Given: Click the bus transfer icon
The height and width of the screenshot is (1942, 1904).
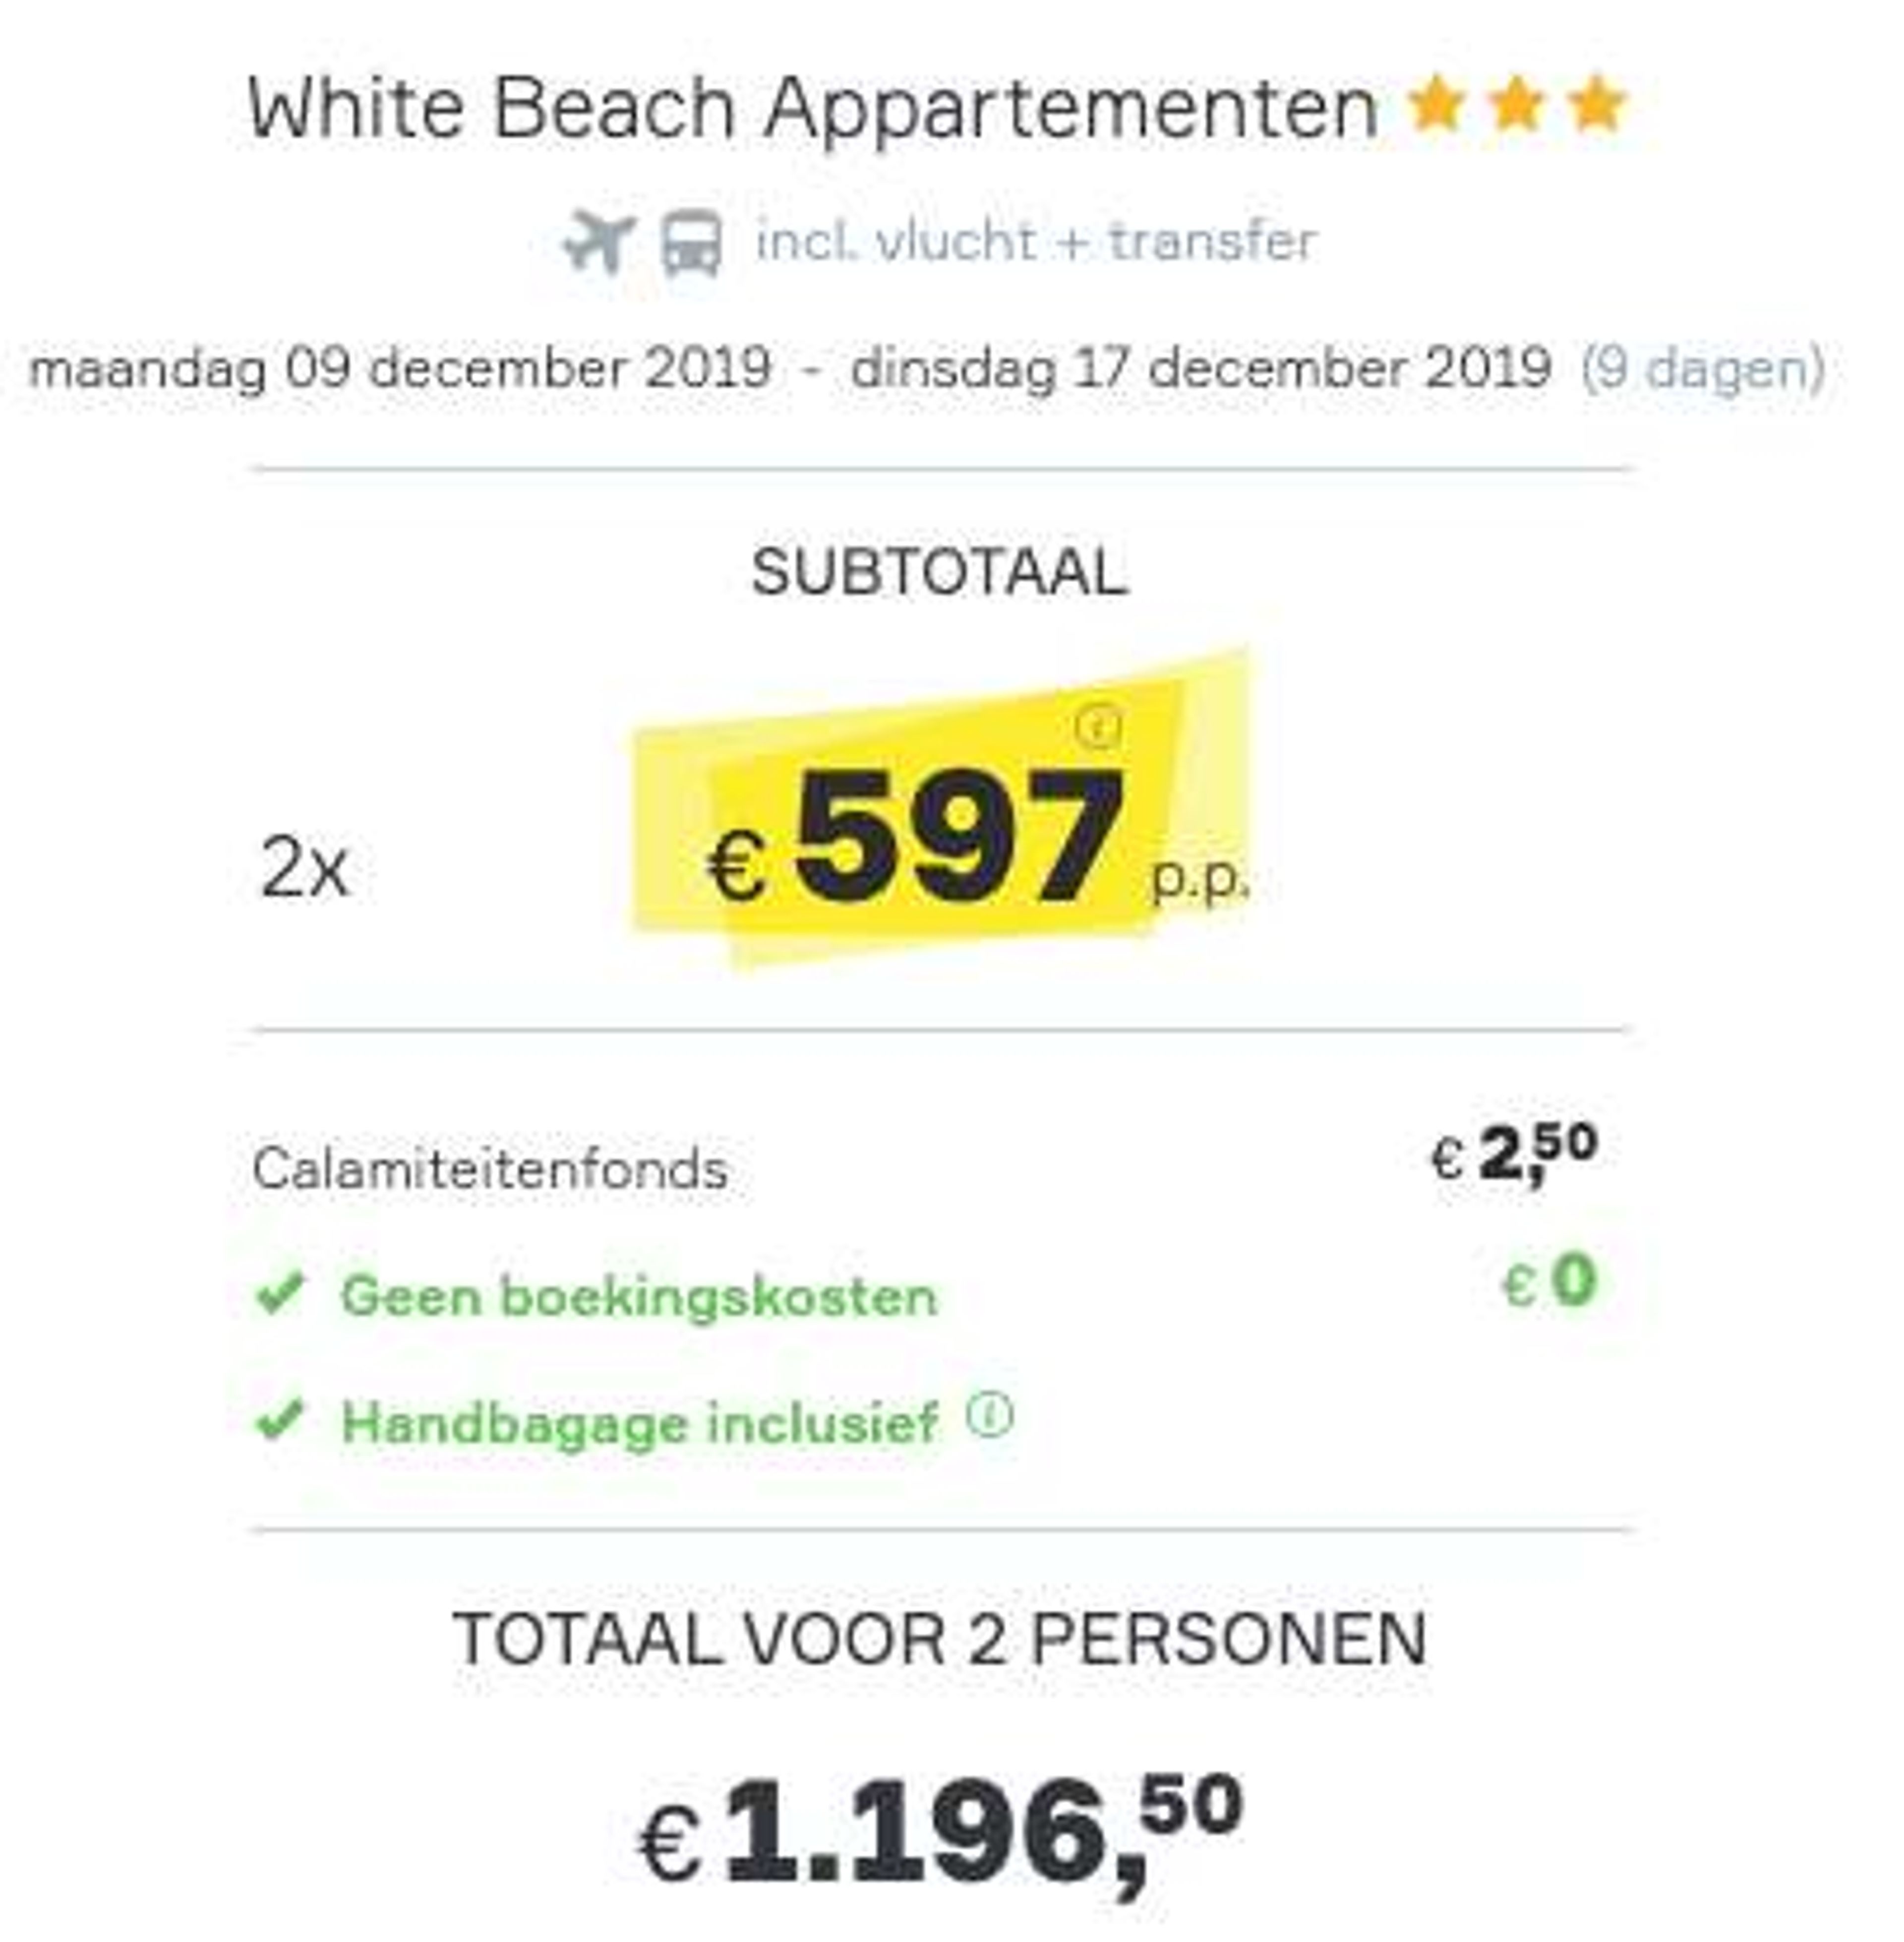Looking at the screenshot, I should pyautogui.click(x=691, y=242).
